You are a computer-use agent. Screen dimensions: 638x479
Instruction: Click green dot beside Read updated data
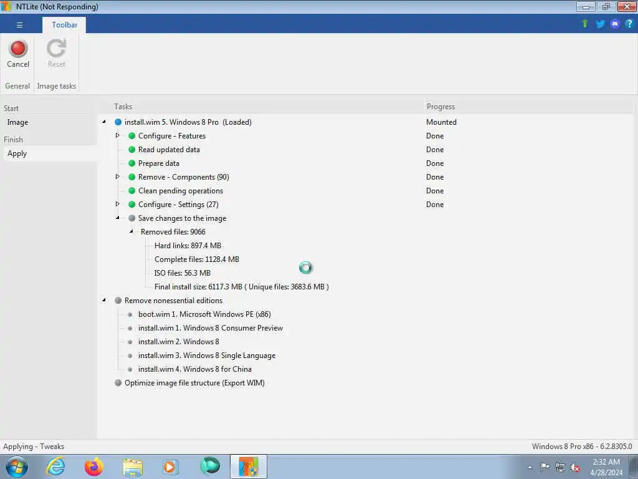tap(132, 150)
